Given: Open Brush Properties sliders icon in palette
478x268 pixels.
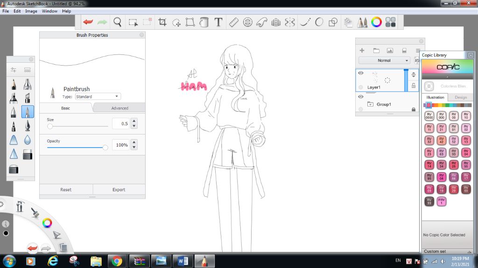Looking at the screenshot, I should click(14, 70).
